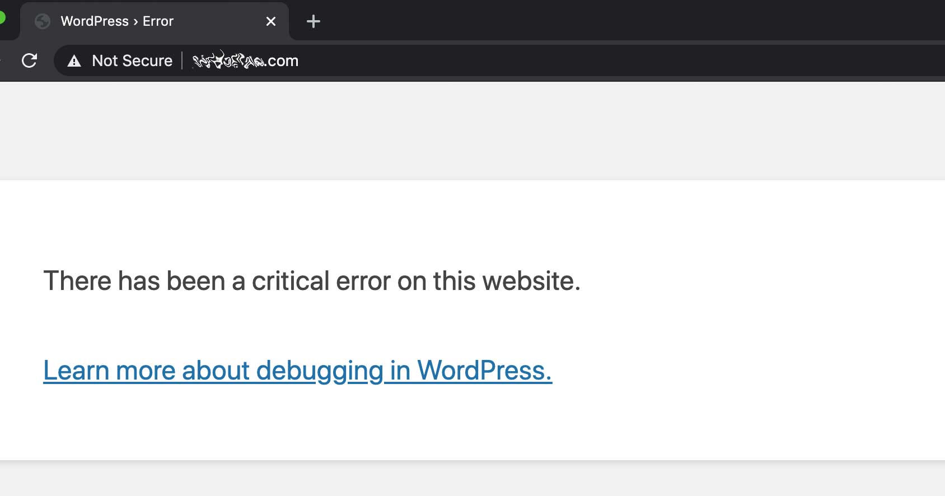Click the "Not Secure" site info label

(x=132, y=60)
